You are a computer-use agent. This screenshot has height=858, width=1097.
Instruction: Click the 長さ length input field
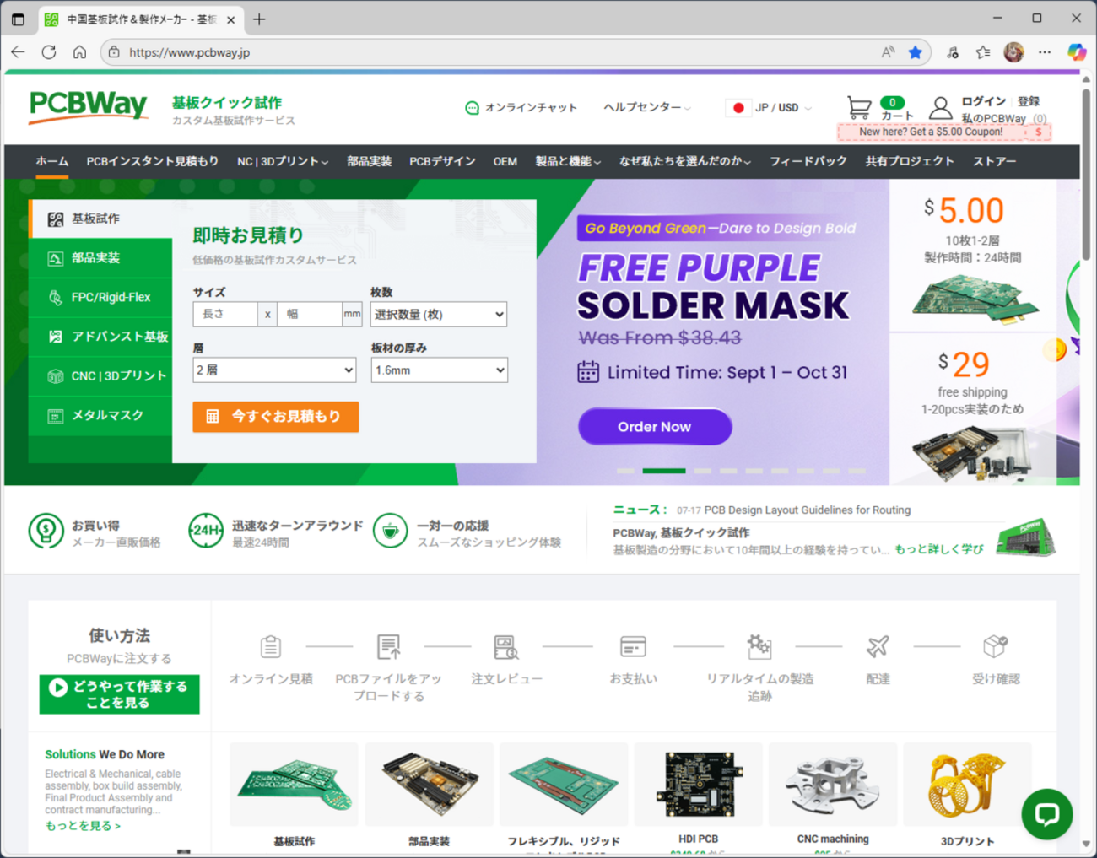click(x=225, y=315)
